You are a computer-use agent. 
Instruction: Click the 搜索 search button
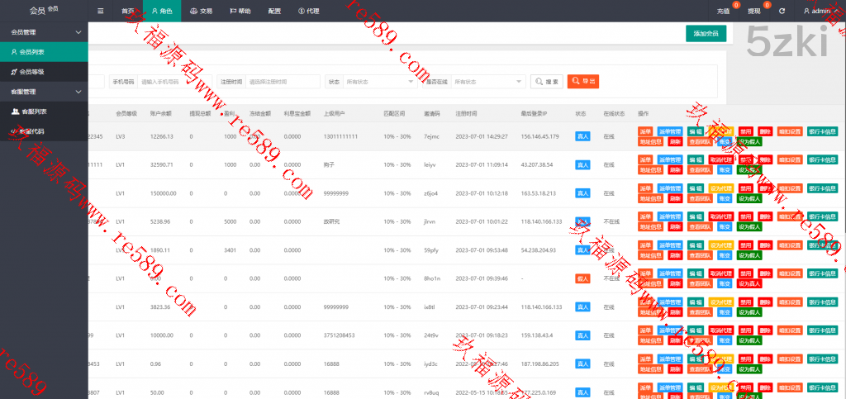(547, 82)
